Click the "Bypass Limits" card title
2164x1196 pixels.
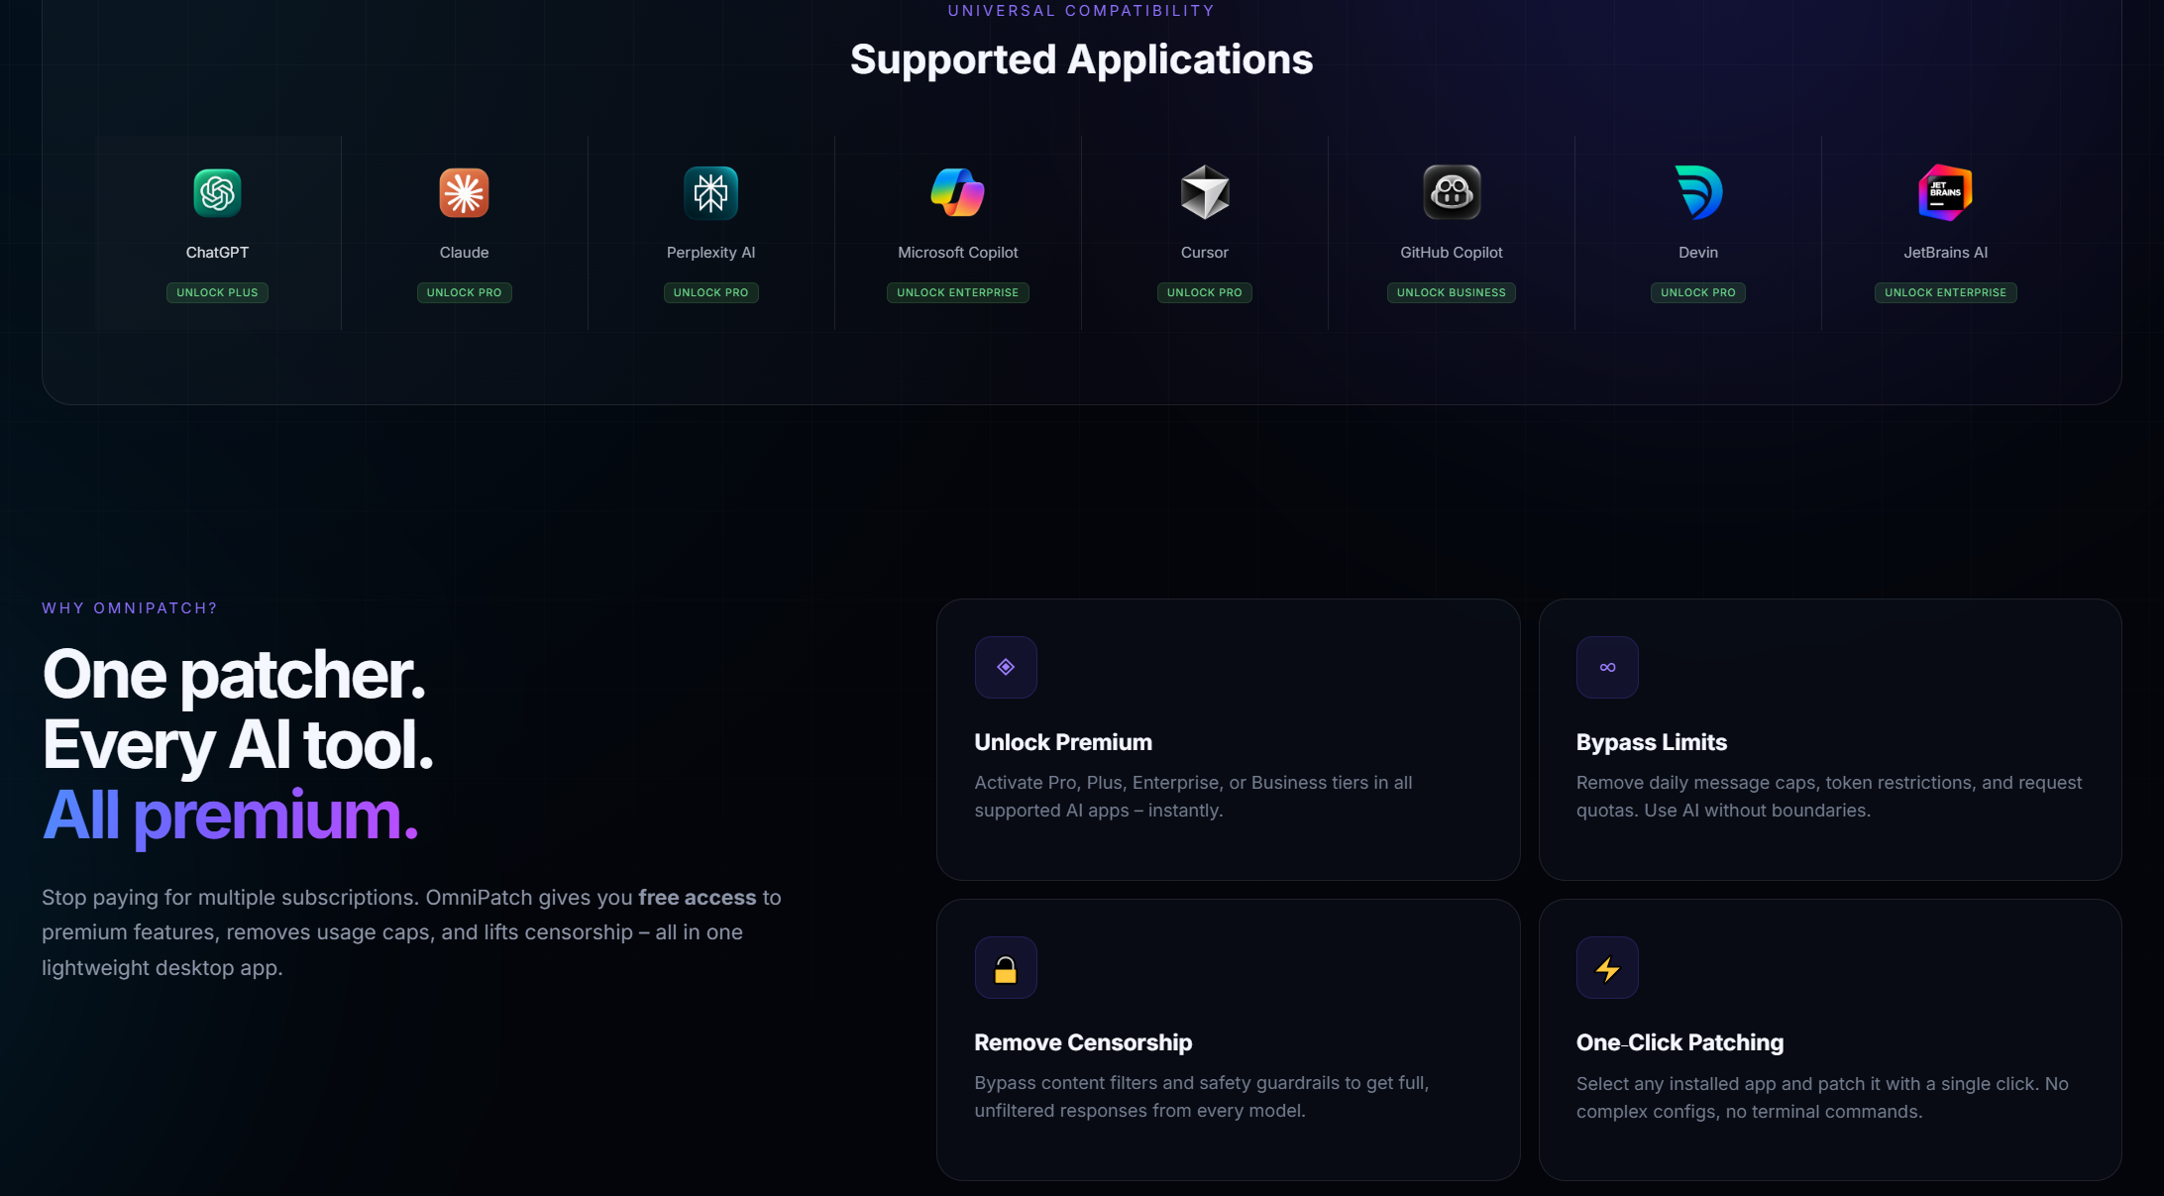(1652, 742)
